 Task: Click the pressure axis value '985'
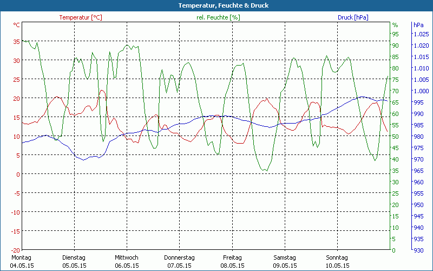click(x=418, y=125)
